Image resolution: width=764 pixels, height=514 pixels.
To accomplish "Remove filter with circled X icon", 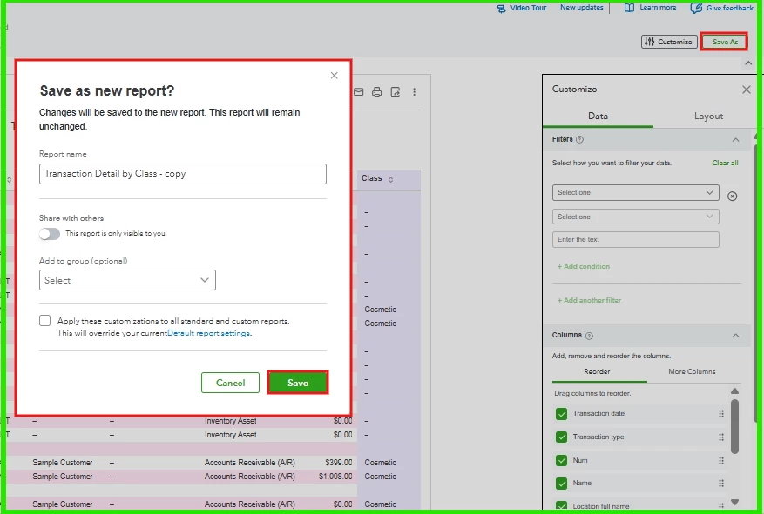I will pyautogui.click(x=732, y=196).
